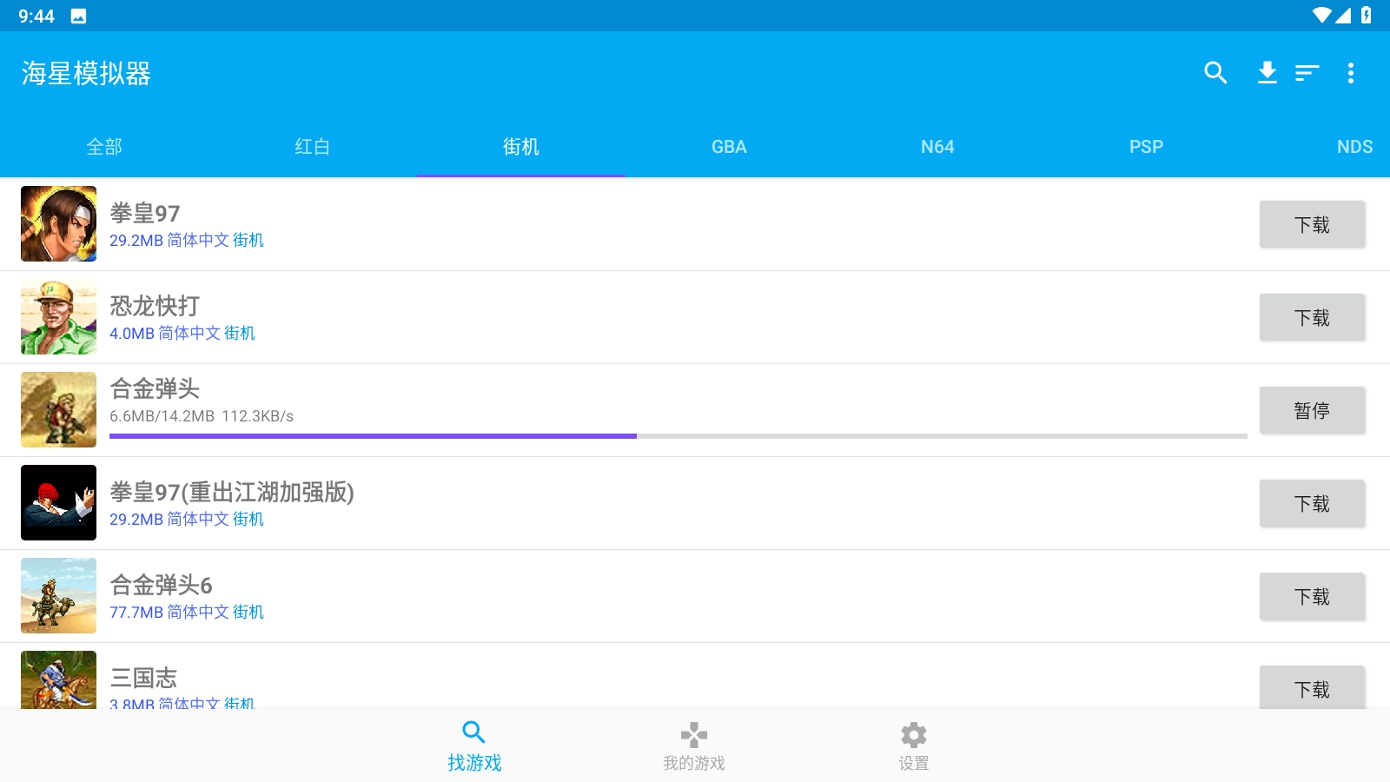Tap the 恐龙快打 game cover image
This screenshot has height=782, width=1390.
(59, 317)
